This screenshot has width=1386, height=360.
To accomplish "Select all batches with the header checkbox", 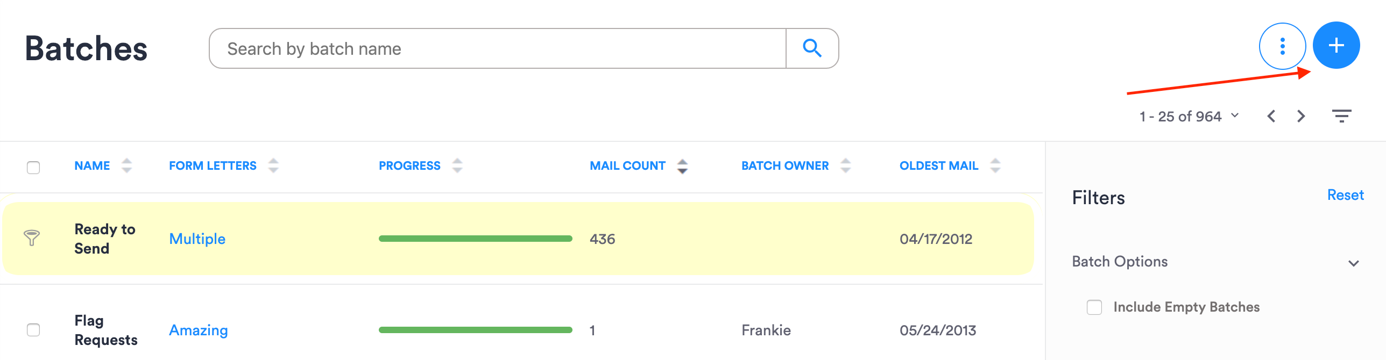I will pyautogui.click(x=33, y=168).
